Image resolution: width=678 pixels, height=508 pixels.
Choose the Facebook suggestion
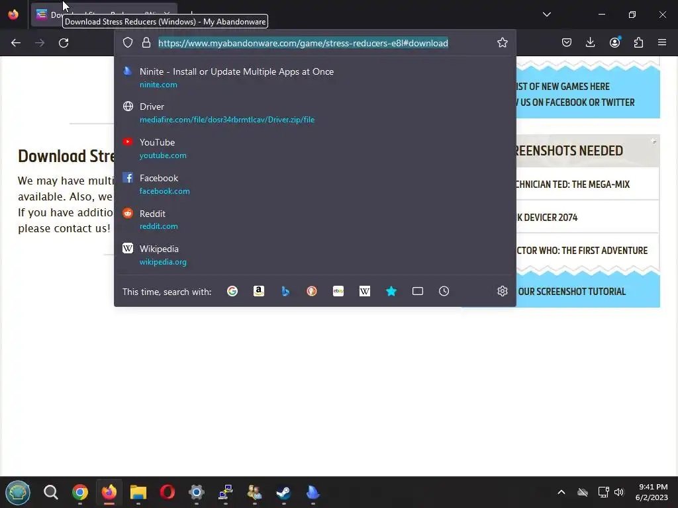click(315, 184)
